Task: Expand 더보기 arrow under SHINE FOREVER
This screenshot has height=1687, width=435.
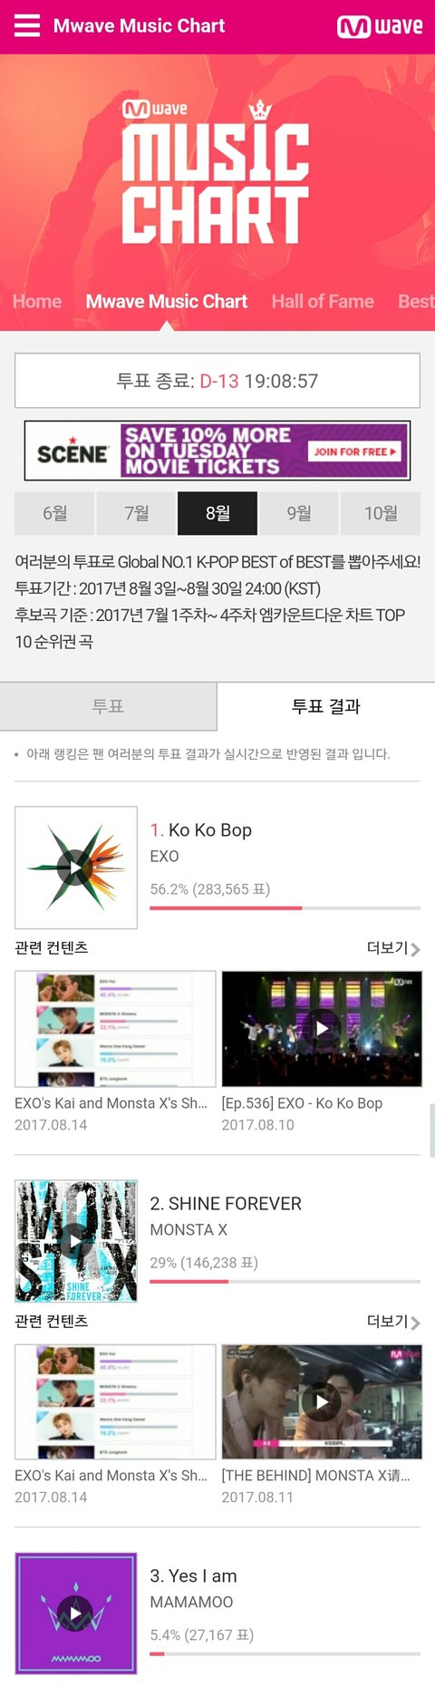Action: 393,1322
